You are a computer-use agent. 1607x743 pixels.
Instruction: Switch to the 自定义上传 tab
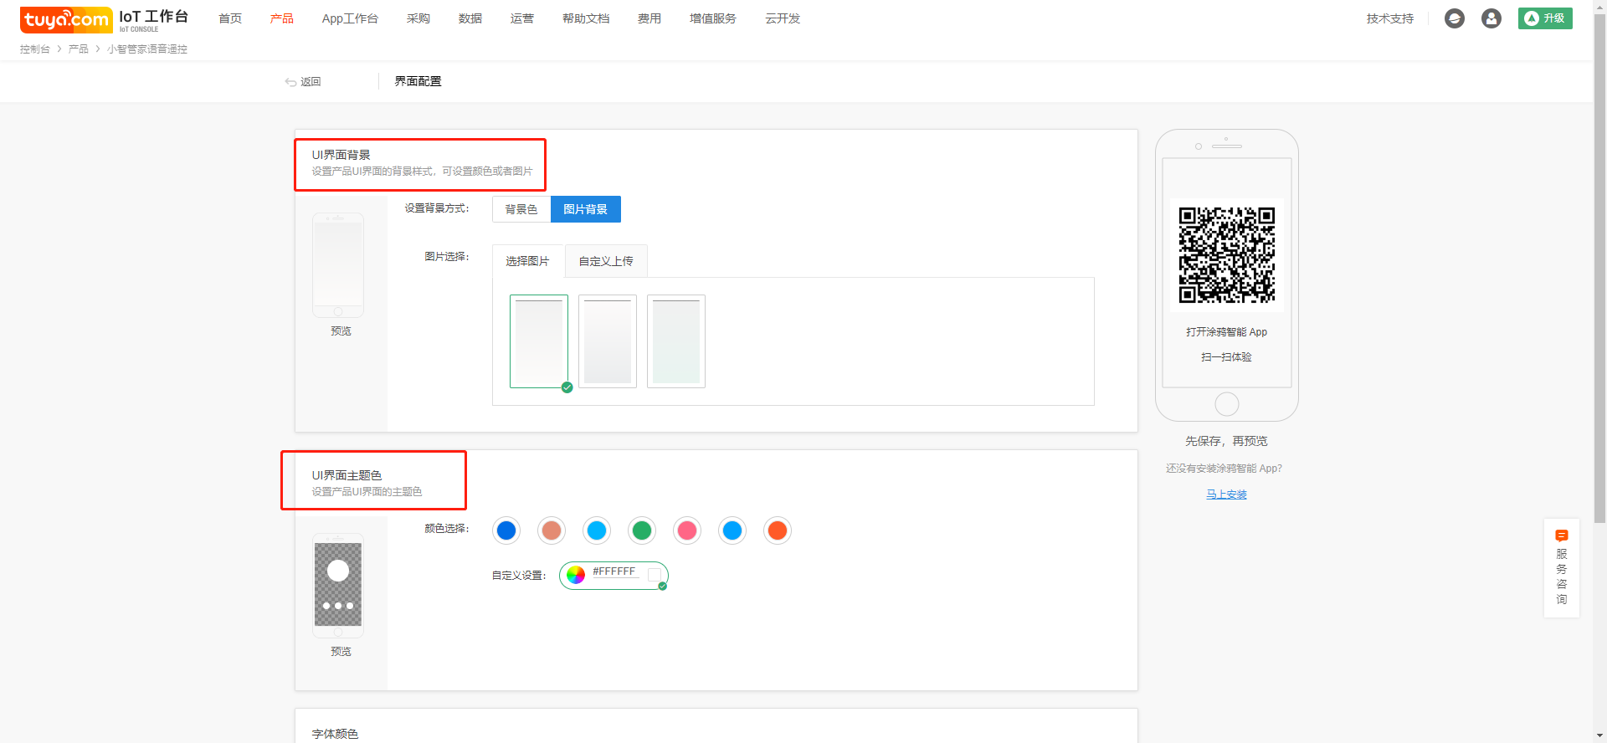click(x=606, y=261)
